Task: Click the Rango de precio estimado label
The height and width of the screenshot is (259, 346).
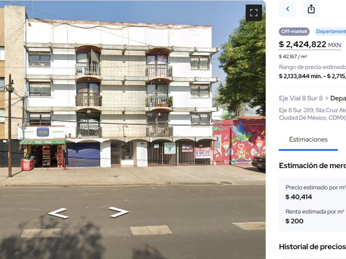Action: (x=313, y=67)
